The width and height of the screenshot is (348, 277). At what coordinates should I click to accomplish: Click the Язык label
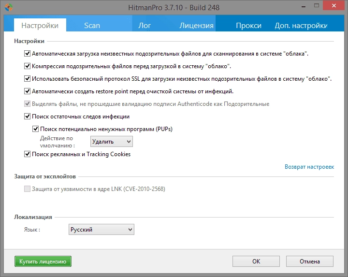tap(32, 230)
